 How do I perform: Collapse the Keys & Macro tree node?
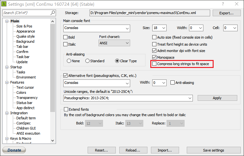[7, 138]
